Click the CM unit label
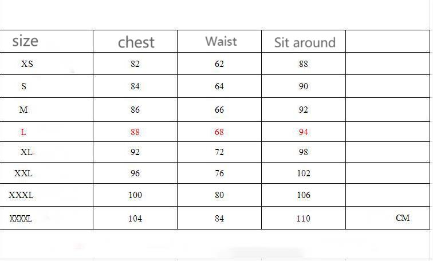 [403, 218]
